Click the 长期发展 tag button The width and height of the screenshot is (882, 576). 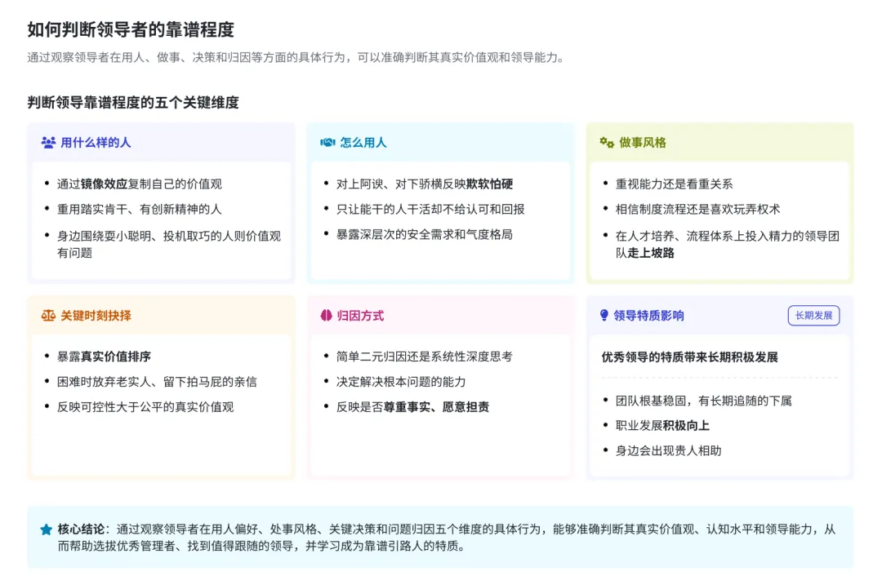(x=813, y=315)
